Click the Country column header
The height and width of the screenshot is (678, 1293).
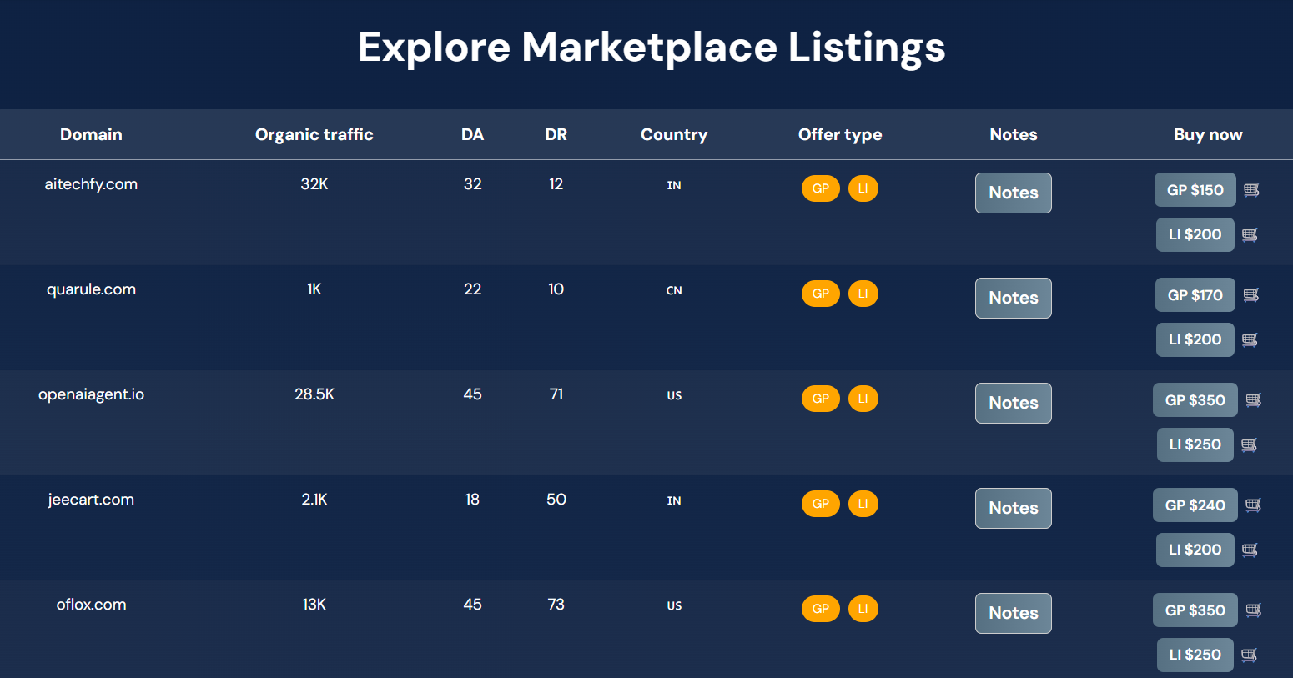tap(674, 135)
